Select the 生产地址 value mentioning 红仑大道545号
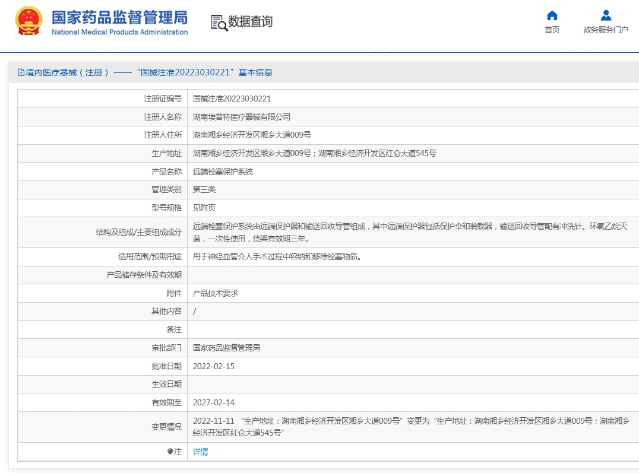The height and width of the screenshot is (473, 639). click(x=314, y=153)
